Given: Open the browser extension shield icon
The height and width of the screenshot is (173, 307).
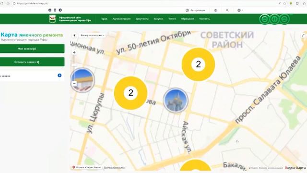Looking at the screenshot, I should [291, 3].
